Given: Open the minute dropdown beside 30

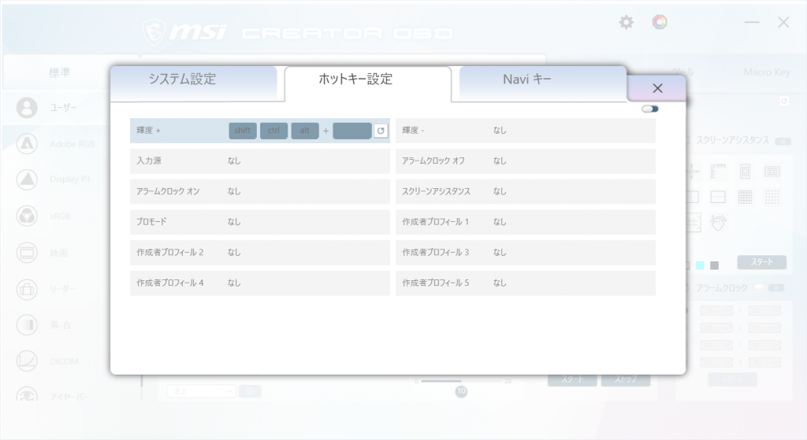Looking at the screenshot, I should 764,327.
